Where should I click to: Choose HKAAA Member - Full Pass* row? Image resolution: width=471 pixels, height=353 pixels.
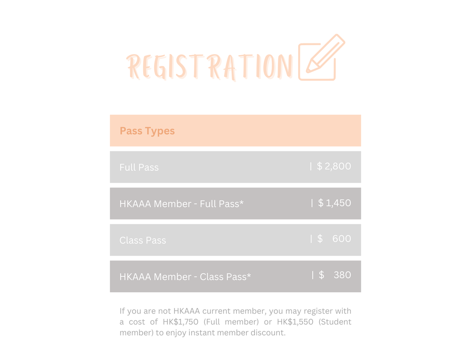[x=235, y=203]
